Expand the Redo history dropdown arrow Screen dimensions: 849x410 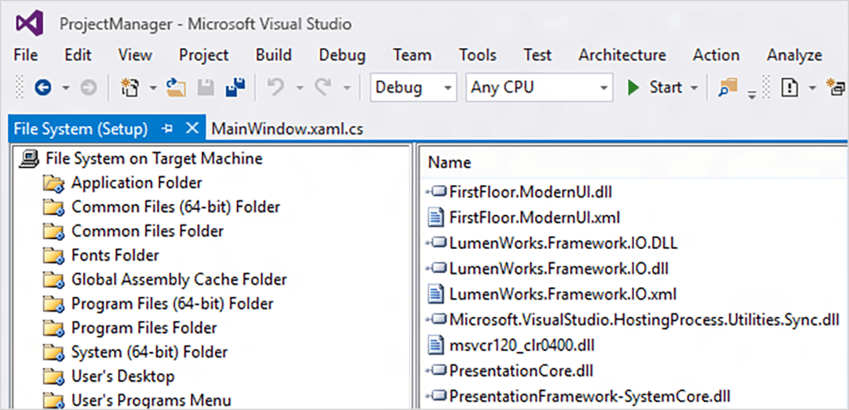[x=347, y=88]
